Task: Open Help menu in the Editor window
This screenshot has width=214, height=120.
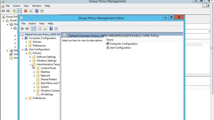Action: [50, 24]
